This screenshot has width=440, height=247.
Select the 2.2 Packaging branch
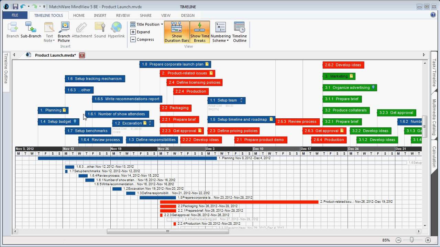176,108
